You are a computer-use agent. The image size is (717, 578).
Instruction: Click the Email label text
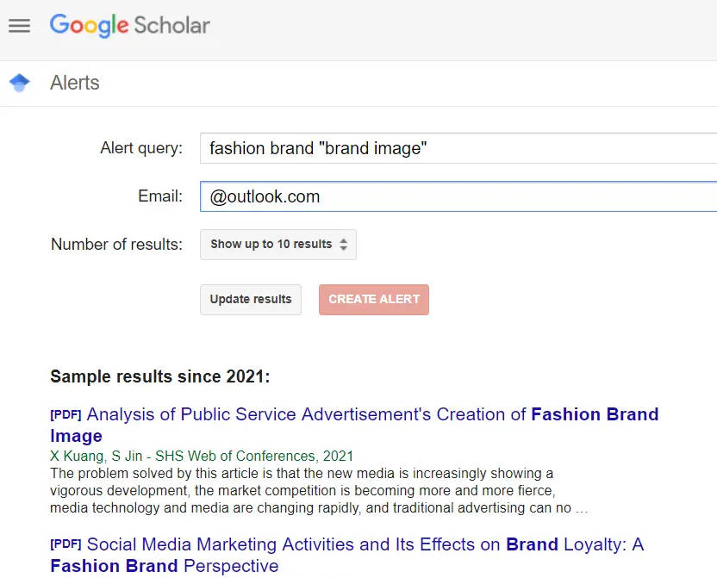tap(160, 196)
